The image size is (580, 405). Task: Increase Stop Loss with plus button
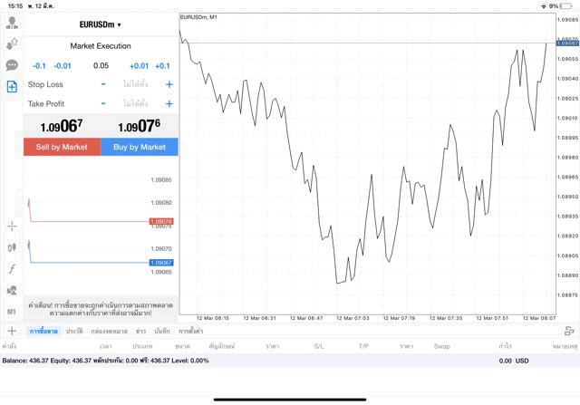pos(169,84)
